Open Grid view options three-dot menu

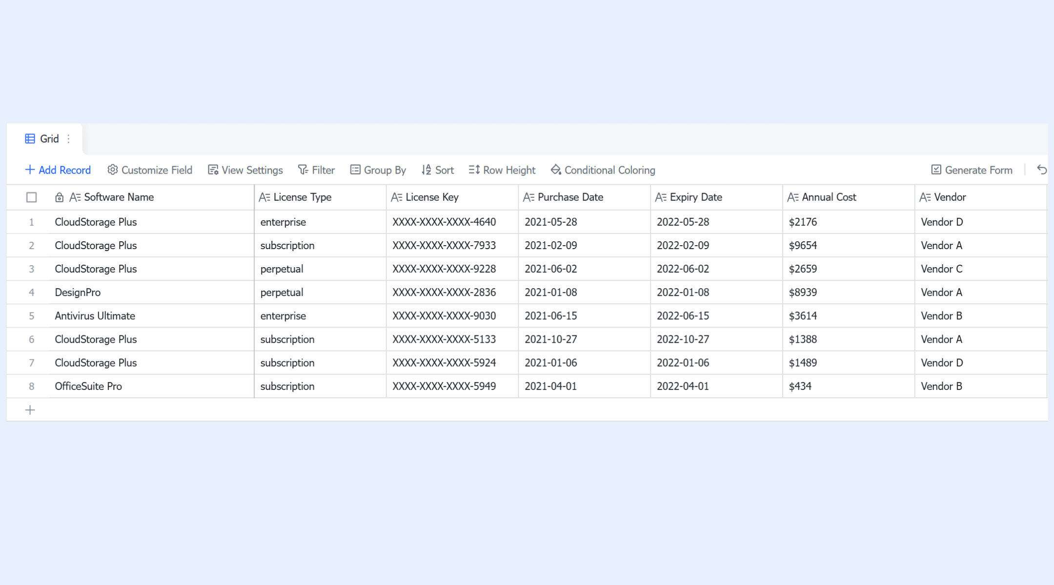(69, 139)
